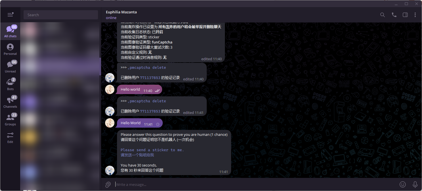Screen dimensions: 422x191
Task: Record a voice message with microphone
Action: click(x=415, y=184)
